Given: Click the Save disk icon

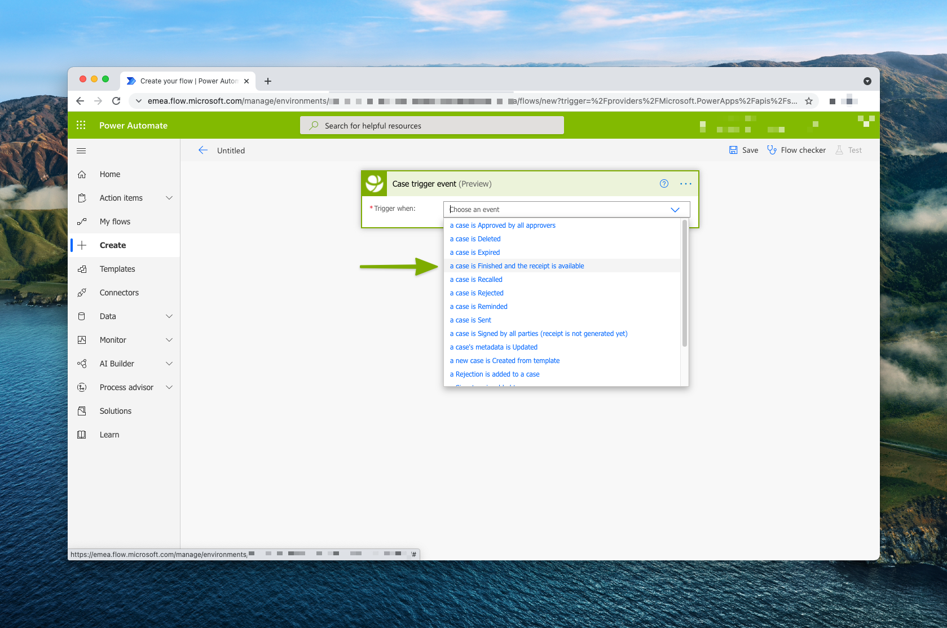Looking at the screenshot, I should pos(733,150).
